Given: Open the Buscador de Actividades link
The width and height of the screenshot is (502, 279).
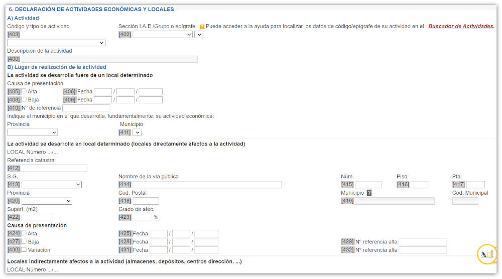Looking at the screenshot, I should (461, 26).
